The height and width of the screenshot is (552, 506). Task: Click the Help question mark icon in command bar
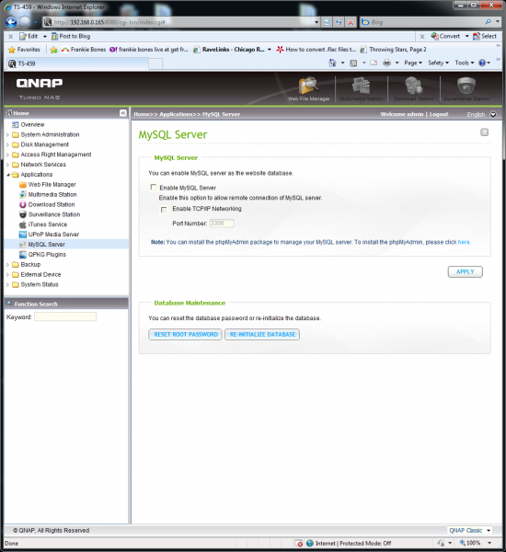click(x=482, y=63)
